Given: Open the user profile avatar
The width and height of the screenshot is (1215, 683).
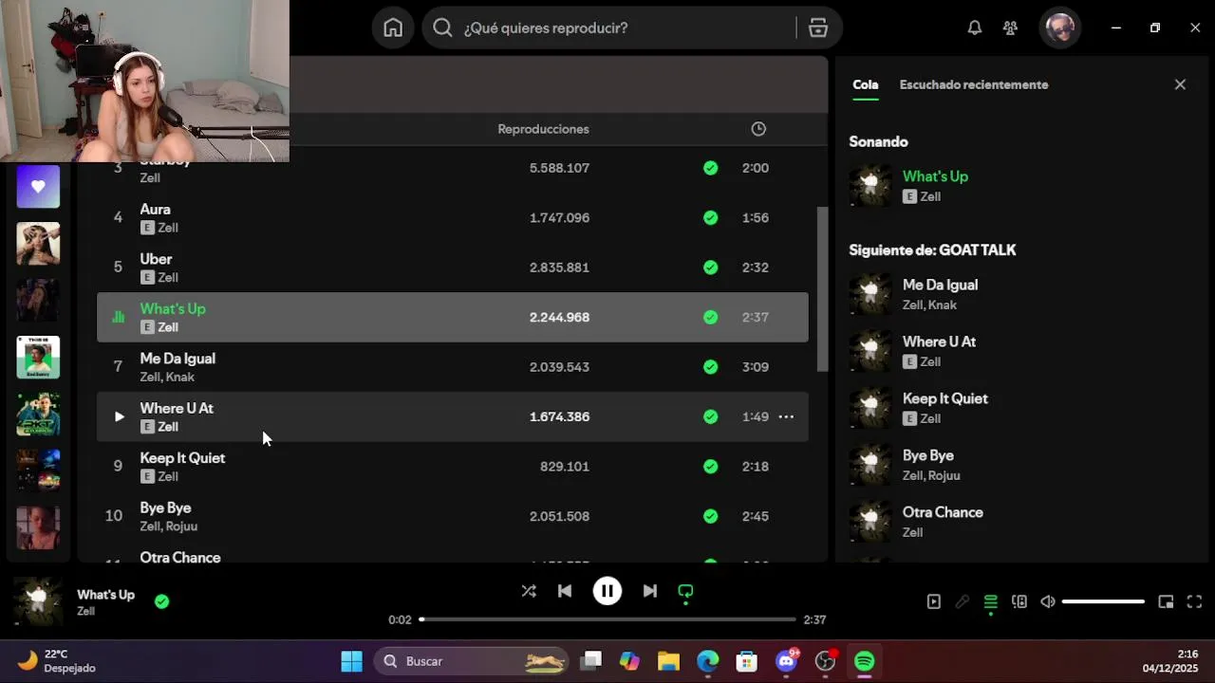Looking at the screenshot, I should click(1060, 28).
